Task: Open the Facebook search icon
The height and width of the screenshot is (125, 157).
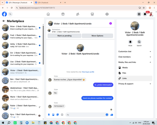Action: pos(10,14)
